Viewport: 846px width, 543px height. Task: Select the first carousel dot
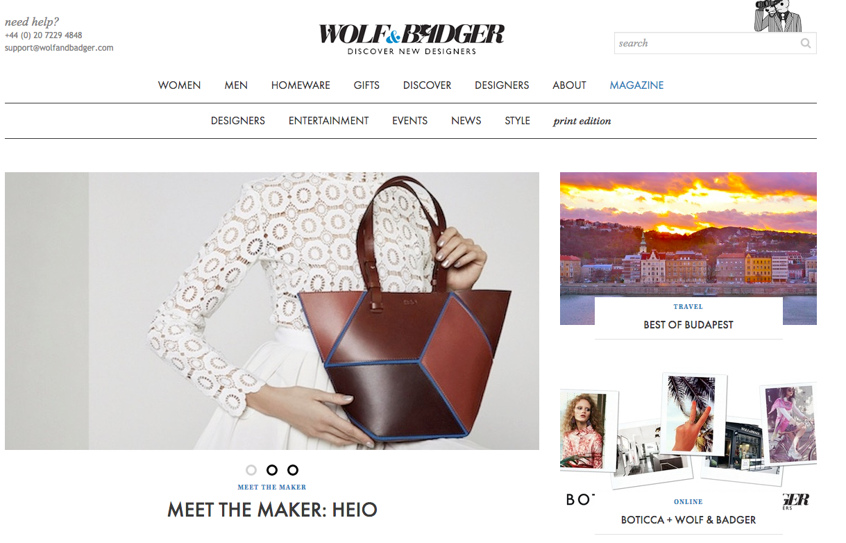[251, 470]
